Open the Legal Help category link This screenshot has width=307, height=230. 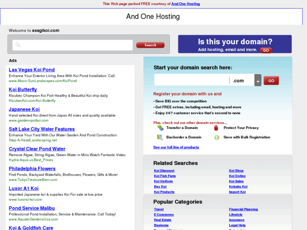point(237,225)
